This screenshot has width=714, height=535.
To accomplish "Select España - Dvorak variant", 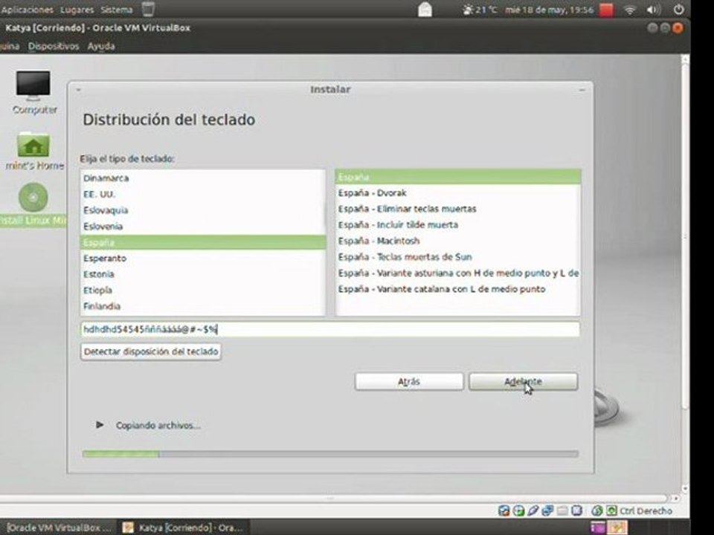I will coord(458,193).
